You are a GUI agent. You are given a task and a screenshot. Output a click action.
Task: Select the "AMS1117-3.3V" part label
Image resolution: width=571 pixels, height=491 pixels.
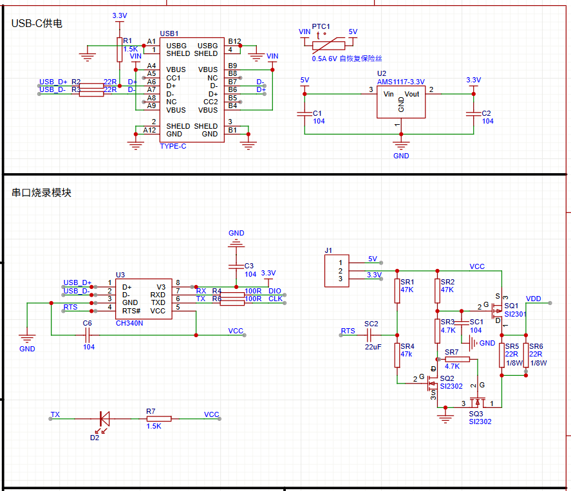pyautogui.click(x=400, y=82)
